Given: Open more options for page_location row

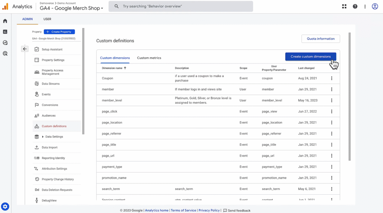Looking at the screenshot, I should point(331,122).
